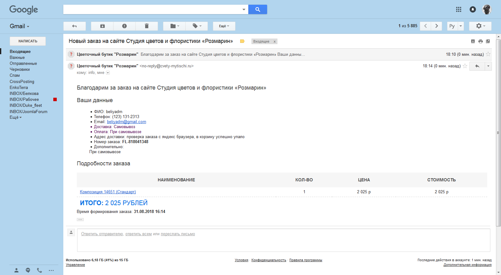Print the whole conversation
The height and width of the screenshot is (275, 501).
[480, 41]
